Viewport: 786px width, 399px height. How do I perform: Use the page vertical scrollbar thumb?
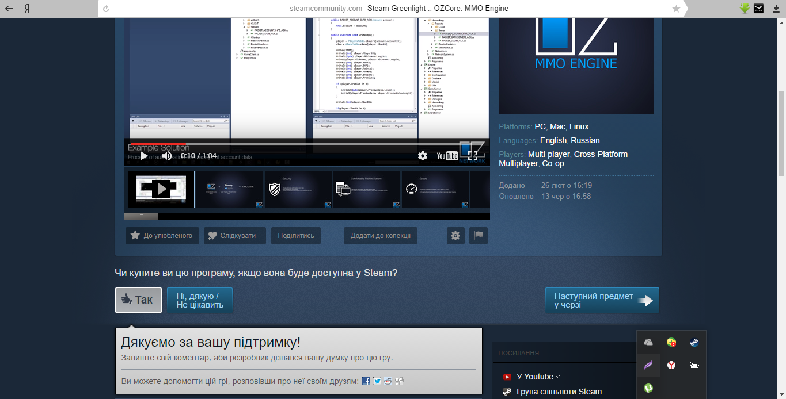coord(781,133)
